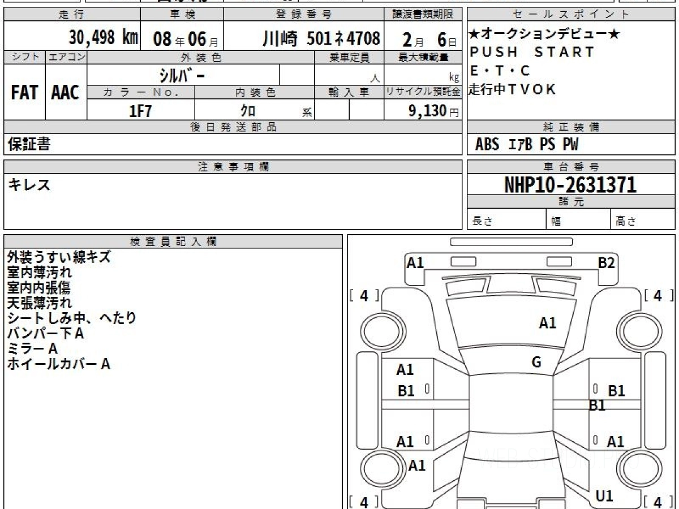Click the 注意事項欄 header
This screenshot has height=509, width=679.
pos(233,167)
